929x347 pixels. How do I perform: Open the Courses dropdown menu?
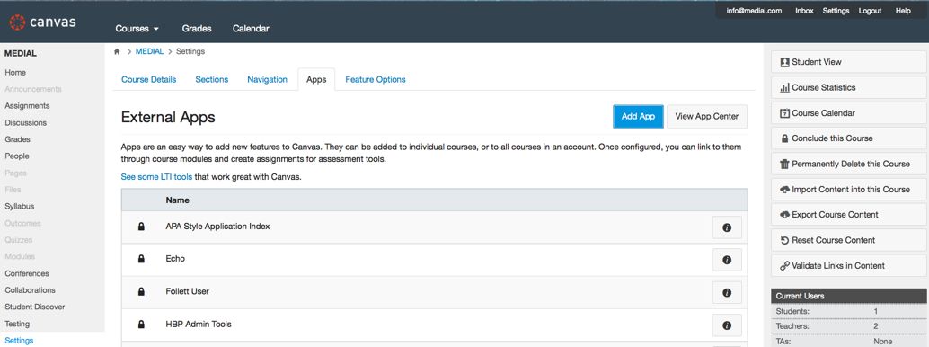137,29
